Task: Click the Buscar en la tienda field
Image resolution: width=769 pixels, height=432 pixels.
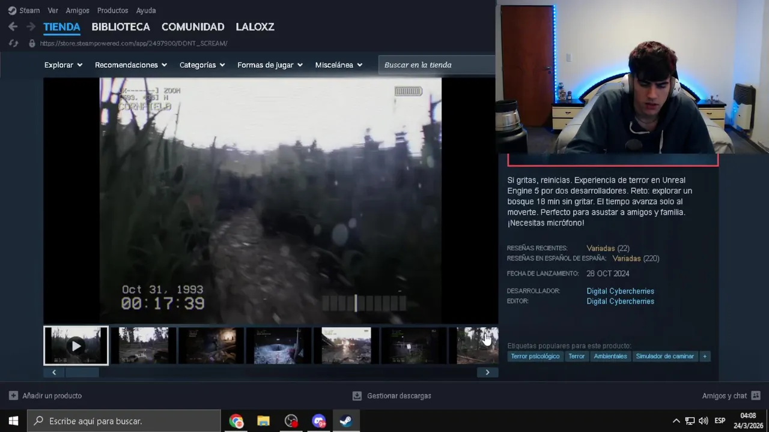Action: point(437,65)
